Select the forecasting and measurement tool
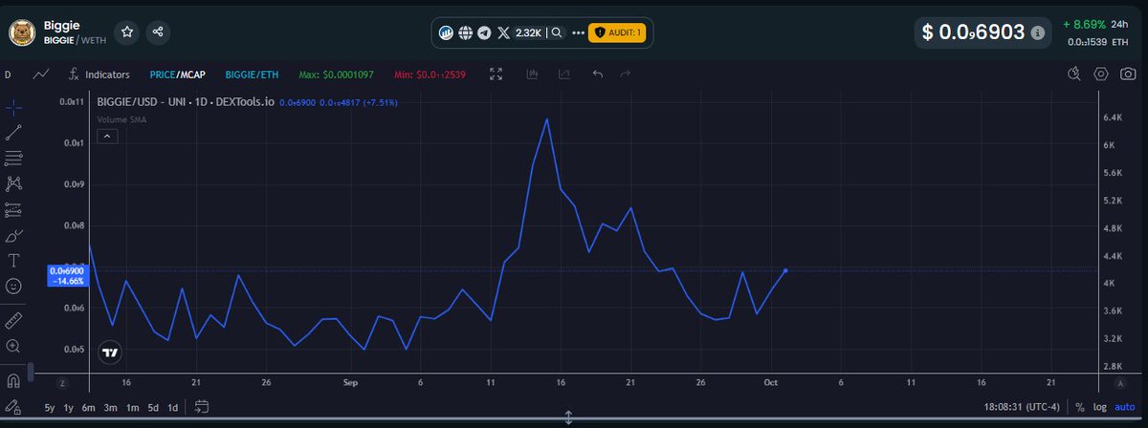This screenshot has height=428, width=1148. coord(13,209)
